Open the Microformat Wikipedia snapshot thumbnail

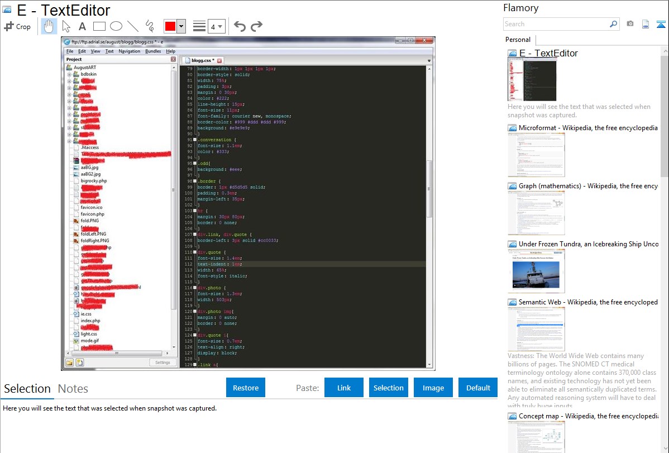click(x=536, y=155)
